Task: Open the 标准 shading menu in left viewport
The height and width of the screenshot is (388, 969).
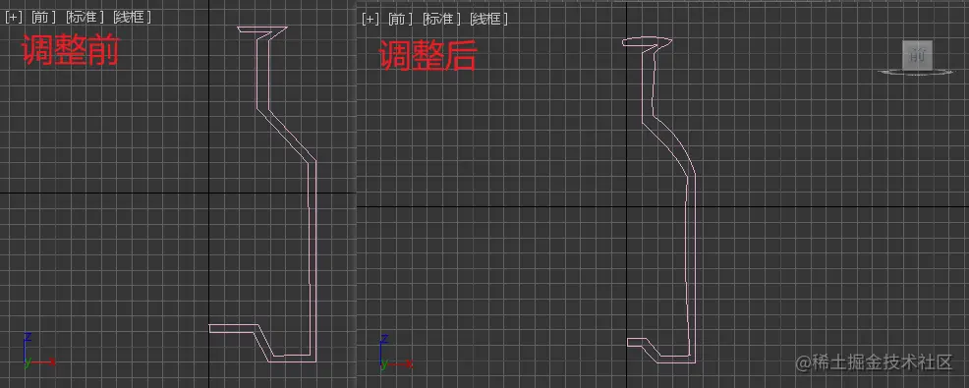Action: [x=85, y=18]
